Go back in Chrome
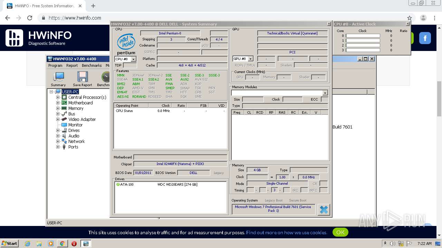Screen dimensions: 442x248 coord(8,18)
